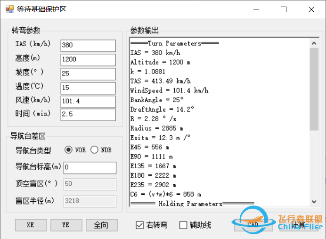Click the 高度(m) input field
326x239 pixels.
click(88, 60)
